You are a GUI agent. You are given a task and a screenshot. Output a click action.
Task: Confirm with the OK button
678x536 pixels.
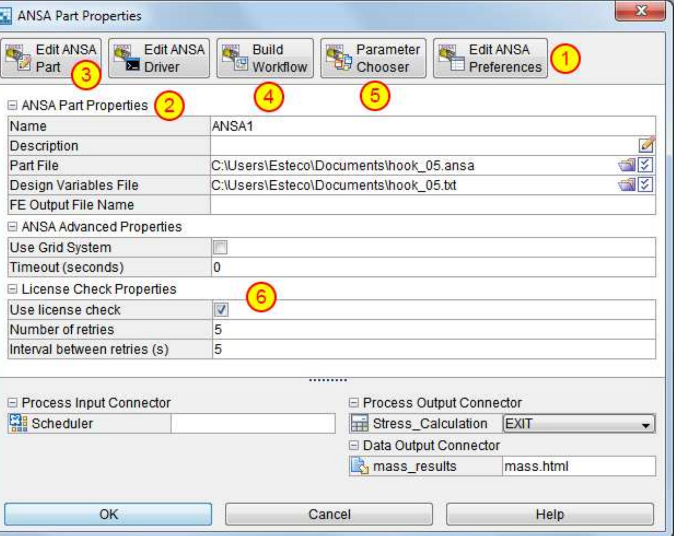108,514
